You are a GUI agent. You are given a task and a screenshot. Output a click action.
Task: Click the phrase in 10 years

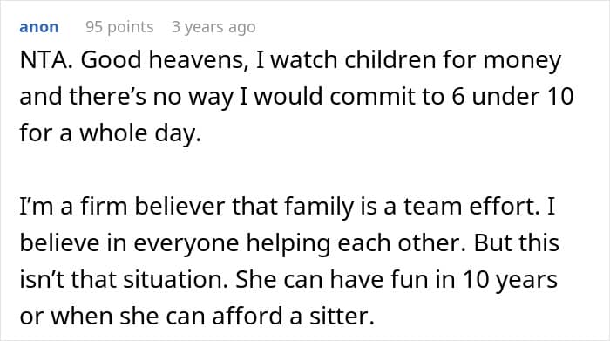click(497, 279)
